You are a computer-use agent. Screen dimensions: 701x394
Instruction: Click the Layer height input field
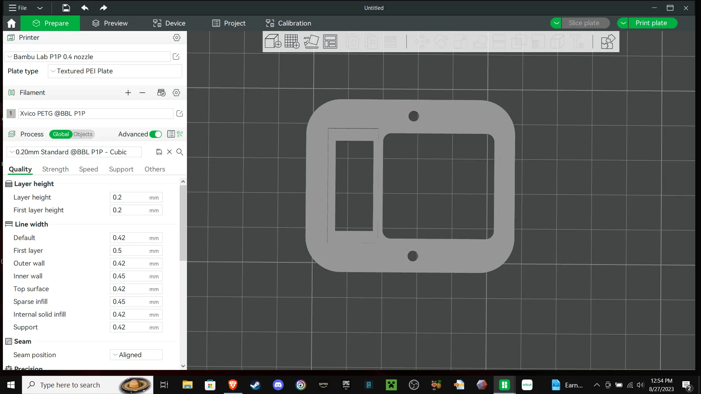(x=136, y=197)
